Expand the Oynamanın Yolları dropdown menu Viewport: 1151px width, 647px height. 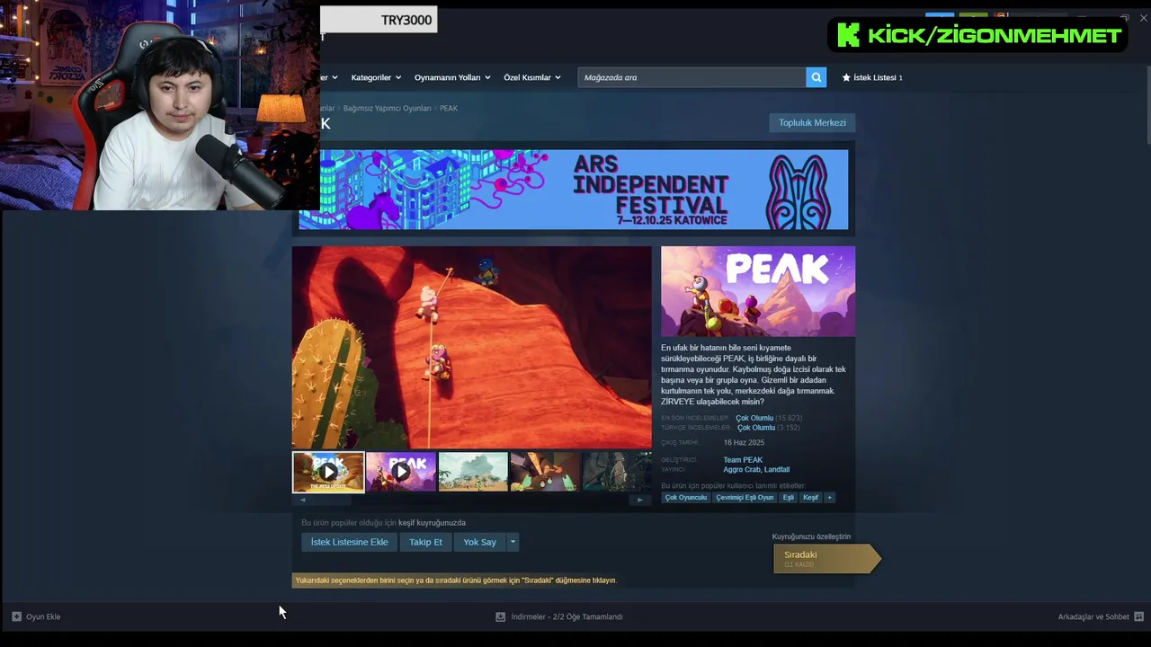(452, 77)
